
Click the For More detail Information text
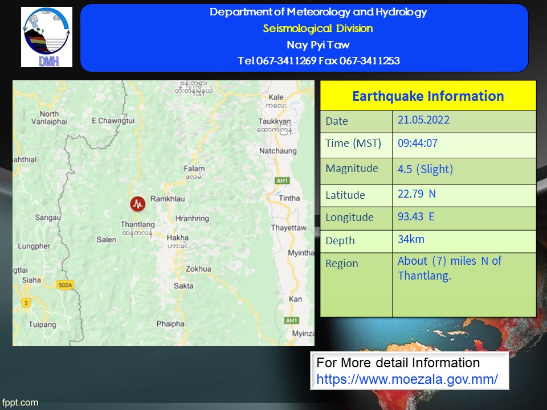(398, 363)
